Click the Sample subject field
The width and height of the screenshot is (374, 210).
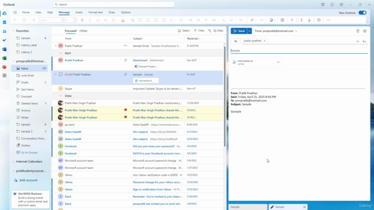coord(299,51)
